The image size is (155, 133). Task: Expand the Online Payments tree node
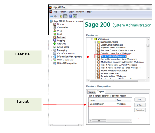coord(51,60)
